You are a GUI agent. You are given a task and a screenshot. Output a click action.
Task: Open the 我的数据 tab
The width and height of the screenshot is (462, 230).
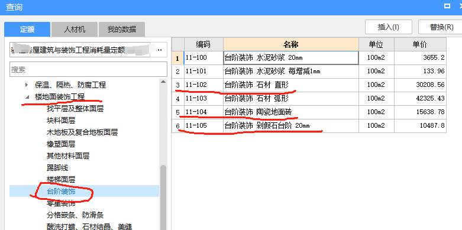coord(122,30)
